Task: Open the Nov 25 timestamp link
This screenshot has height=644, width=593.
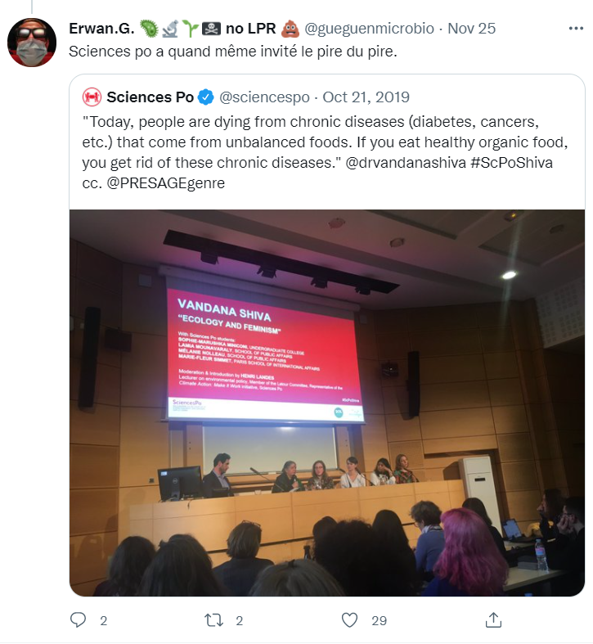Action: pyautogui.click(x=471, y=29)
